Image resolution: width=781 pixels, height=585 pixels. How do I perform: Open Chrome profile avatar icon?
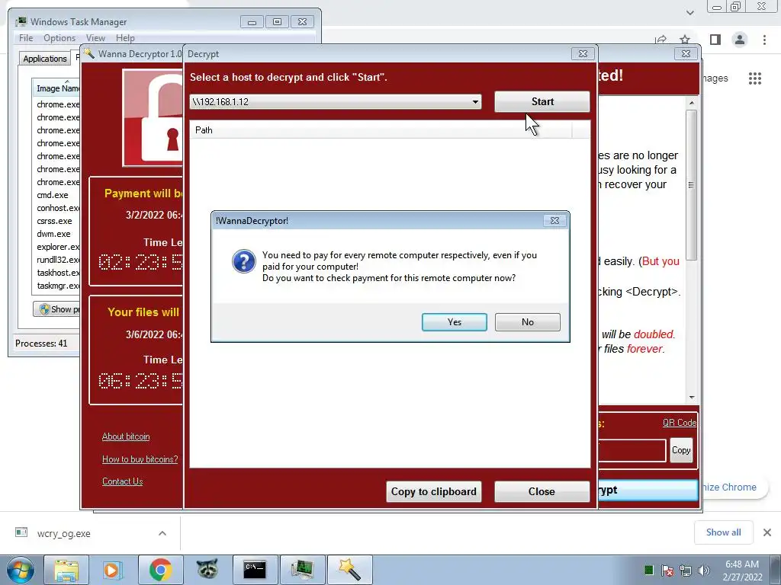[x=740, y=40]
